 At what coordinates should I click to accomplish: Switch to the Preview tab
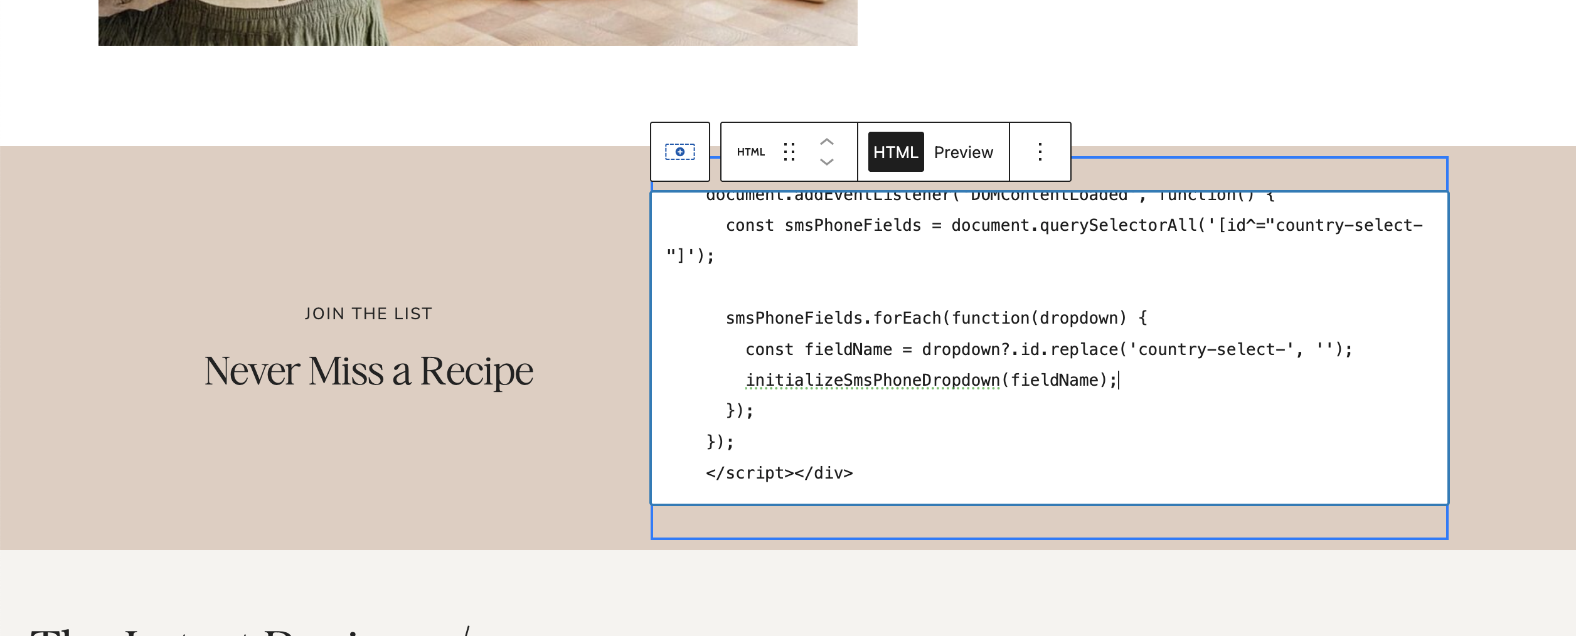pyautogui.click(x=964, y=152)
